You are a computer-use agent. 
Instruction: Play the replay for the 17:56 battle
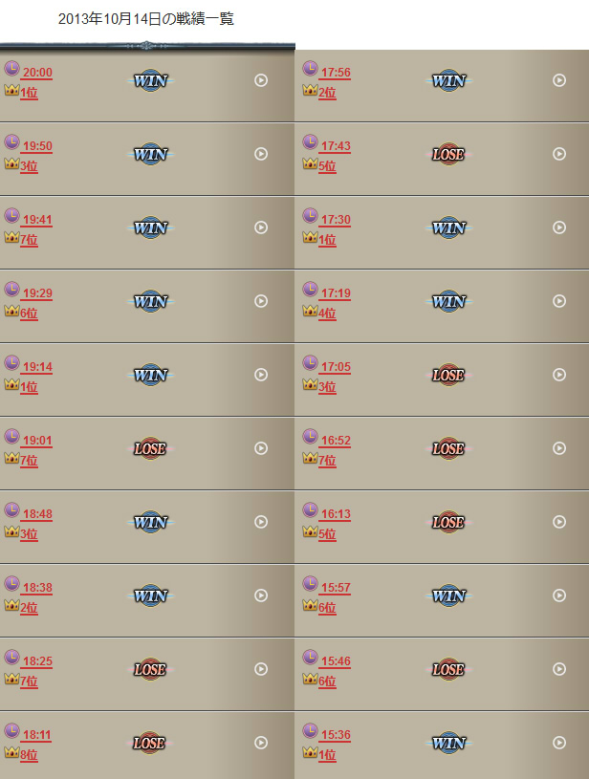(559, 80)
